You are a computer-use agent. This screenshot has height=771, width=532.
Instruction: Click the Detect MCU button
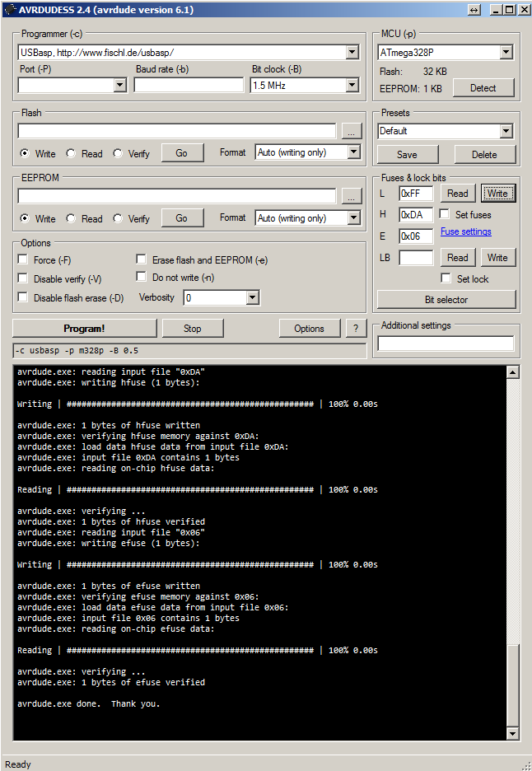coord(483,88)
